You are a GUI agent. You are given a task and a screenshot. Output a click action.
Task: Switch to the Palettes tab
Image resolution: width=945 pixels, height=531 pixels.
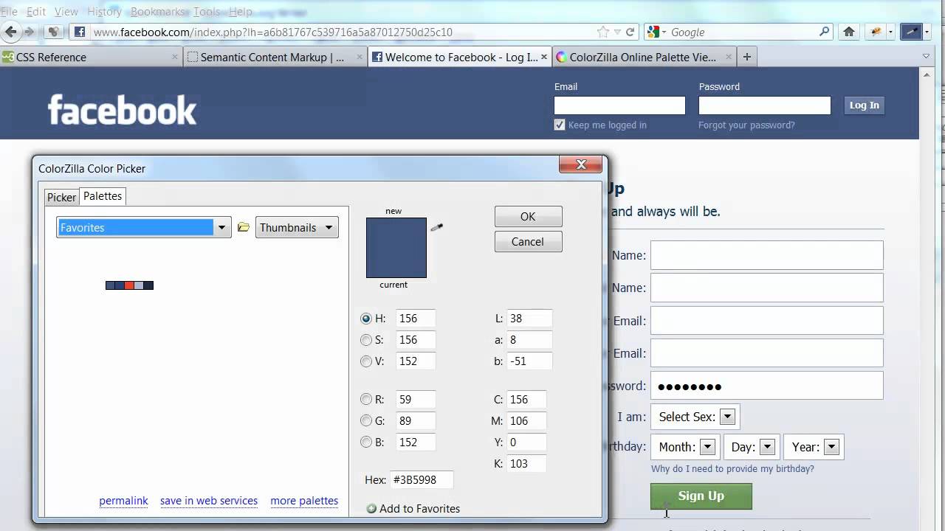103,195
